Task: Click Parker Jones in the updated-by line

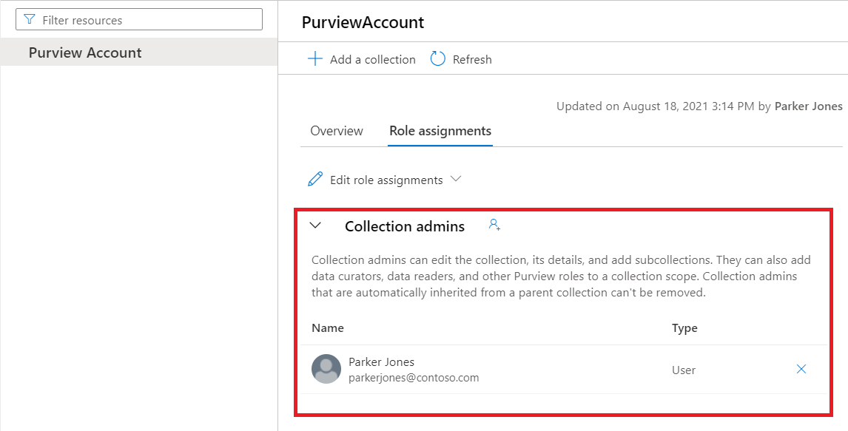Action: 808,106
